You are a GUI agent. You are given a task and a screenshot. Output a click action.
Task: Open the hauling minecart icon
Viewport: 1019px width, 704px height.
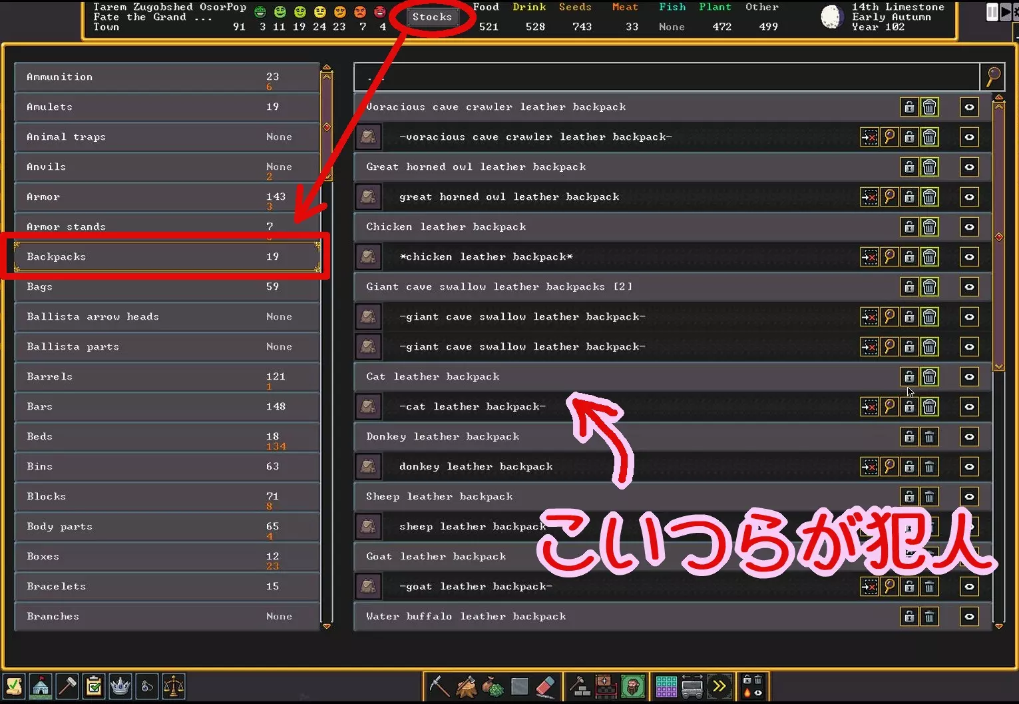click(692, 686)
